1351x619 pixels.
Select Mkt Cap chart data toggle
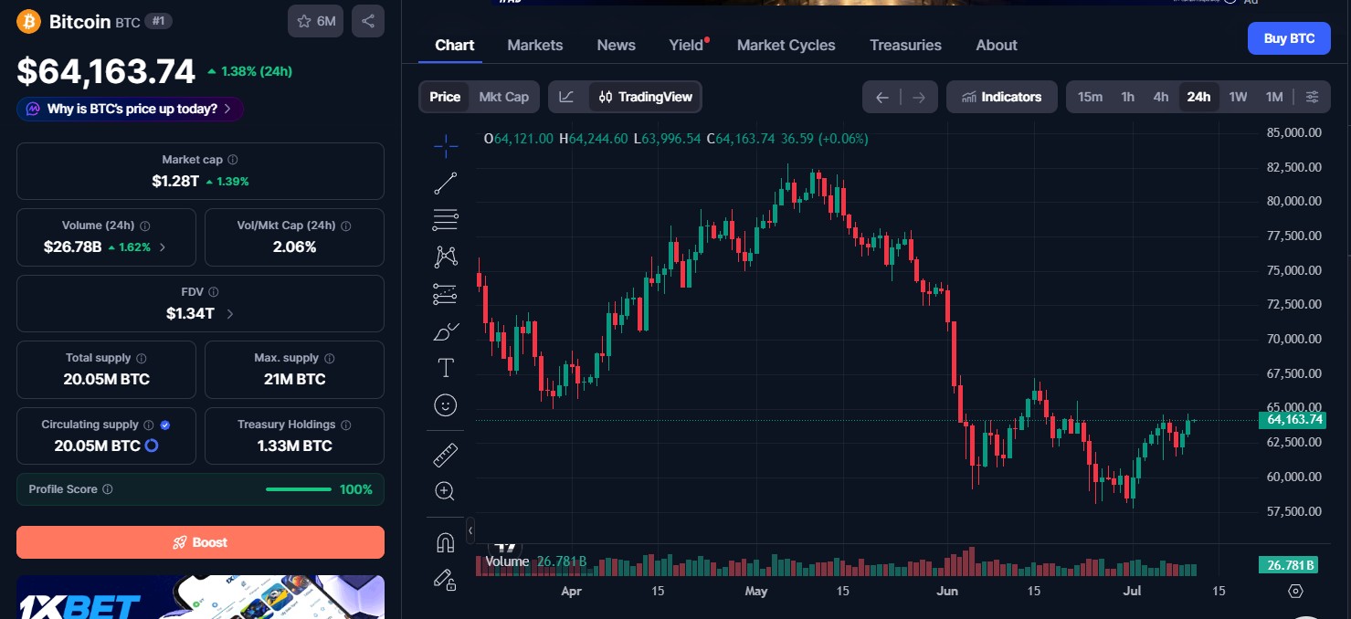click(x=504, y=97)
